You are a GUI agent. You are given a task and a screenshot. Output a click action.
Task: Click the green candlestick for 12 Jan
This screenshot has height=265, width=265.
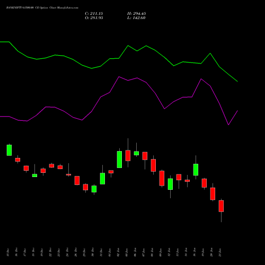pyautogui.click(x=170, y=184)
